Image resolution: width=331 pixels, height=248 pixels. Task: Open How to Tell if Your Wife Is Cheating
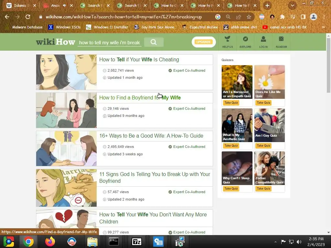[139, 60]
